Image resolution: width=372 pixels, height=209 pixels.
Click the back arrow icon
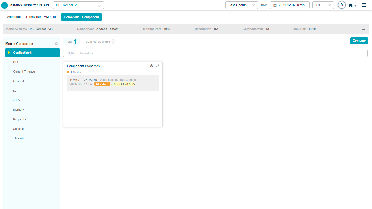tap(5, 5)
